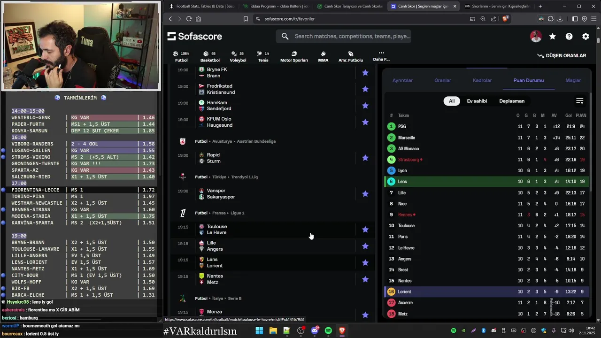Open the Brave Shields lion icon

(x=505, y=19)
